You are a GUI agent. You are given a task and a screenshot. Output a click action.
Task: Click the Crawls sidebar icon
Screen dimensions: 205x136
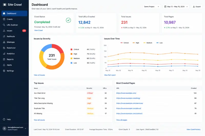[4, 19]
